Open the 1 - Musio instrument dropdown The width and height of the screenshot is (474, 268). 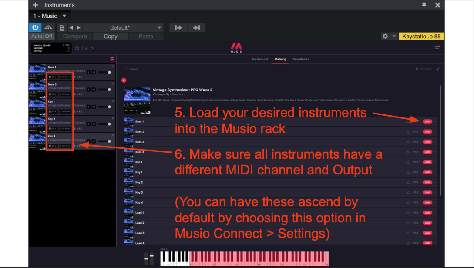pyautogui.click(x=50, y=16)
